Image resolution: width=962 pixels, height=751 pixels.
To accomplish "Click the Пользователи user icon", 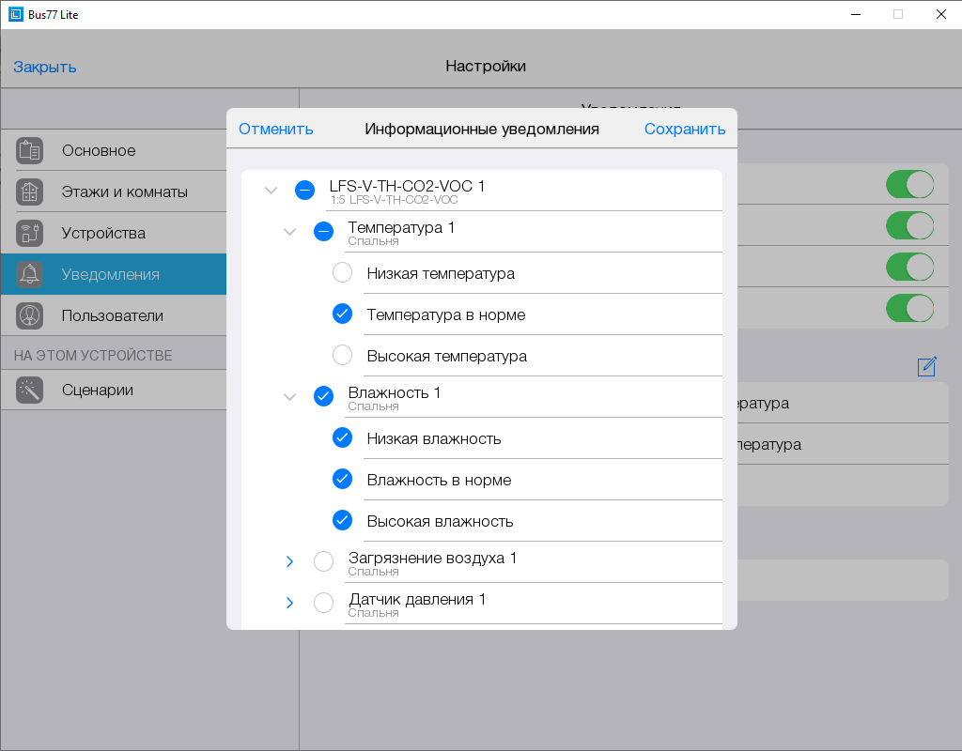I will (x=30, y=315).
